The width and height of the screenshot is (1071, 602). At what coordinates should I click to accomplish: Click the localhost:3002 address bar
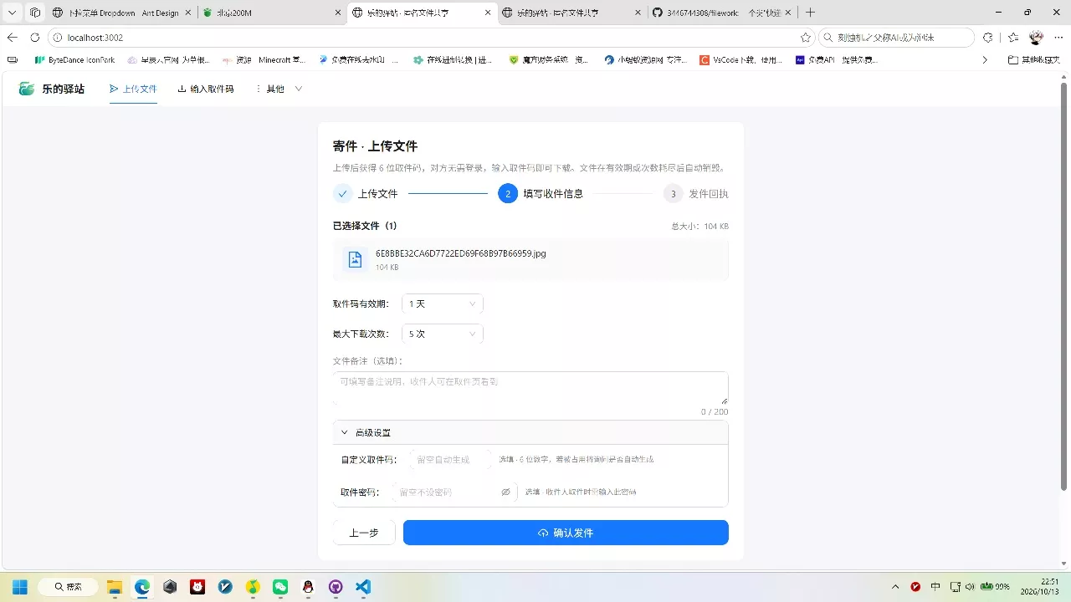coord(432,38)
